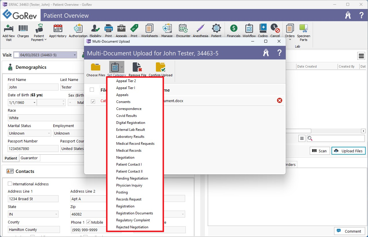Expand the State dropdown showing IN
Viewport: 368px width, 237px height.
tap(56, 214)
